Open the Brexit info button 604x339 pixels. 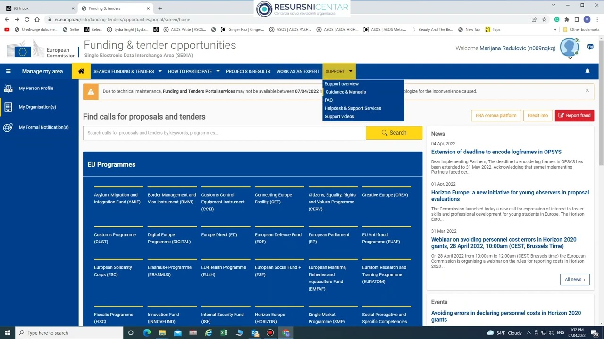point(538,115)
